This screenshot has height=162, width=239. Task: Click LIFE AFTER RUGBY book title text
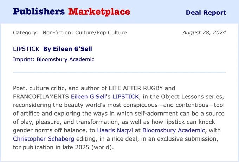pos(136,88)
